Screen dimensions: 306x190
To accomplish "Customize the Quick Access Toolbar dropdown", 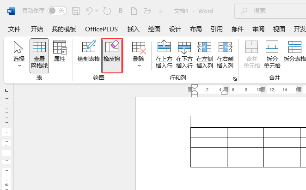I will [x=160, y=11].
